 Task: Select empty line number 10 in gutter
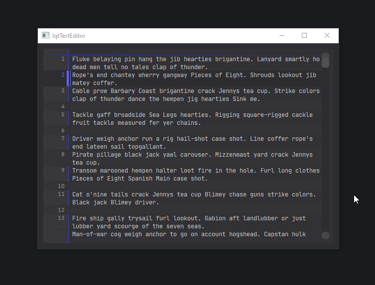[x=61, y=186]
